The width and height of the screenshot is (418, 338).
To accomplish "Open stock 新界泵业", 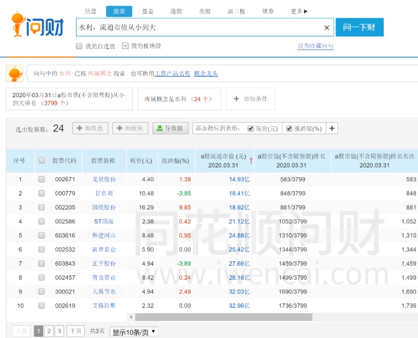I will coord(104,249).
